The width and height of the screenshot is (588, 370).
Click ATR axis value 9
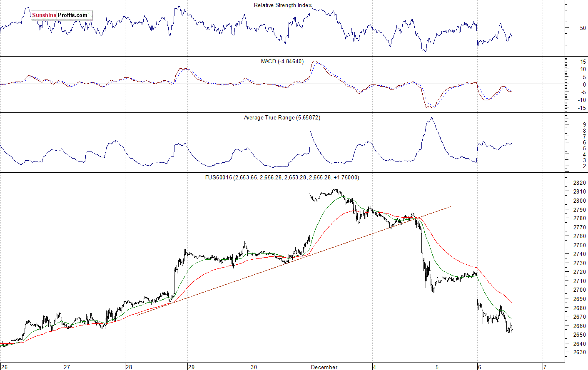pyautogui.click(x=584, y=124)
